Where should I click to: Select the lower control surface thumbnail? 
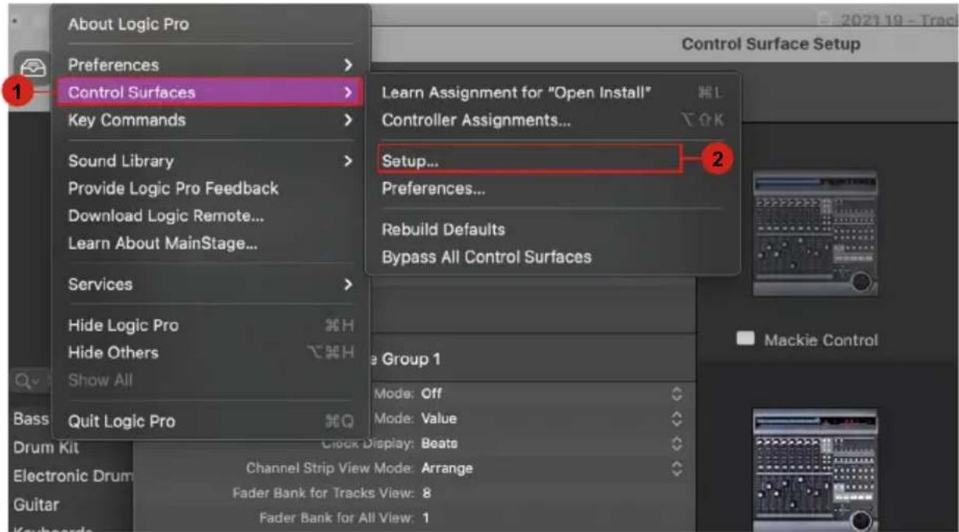[815, 471]
